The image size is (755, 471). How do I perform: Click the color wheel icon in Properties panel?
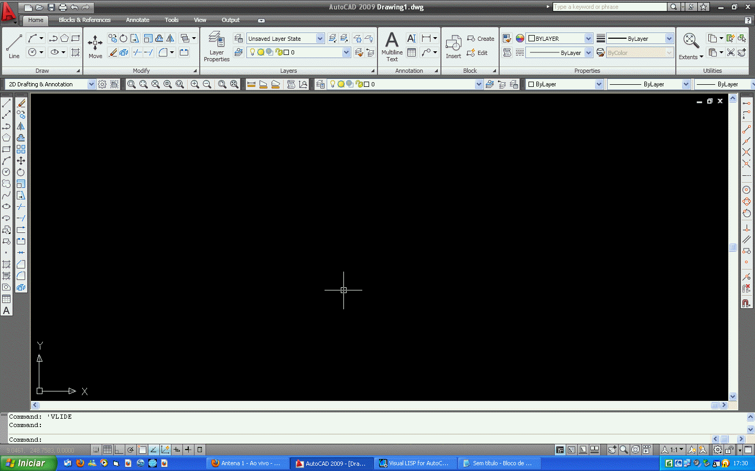pos(520,38)
